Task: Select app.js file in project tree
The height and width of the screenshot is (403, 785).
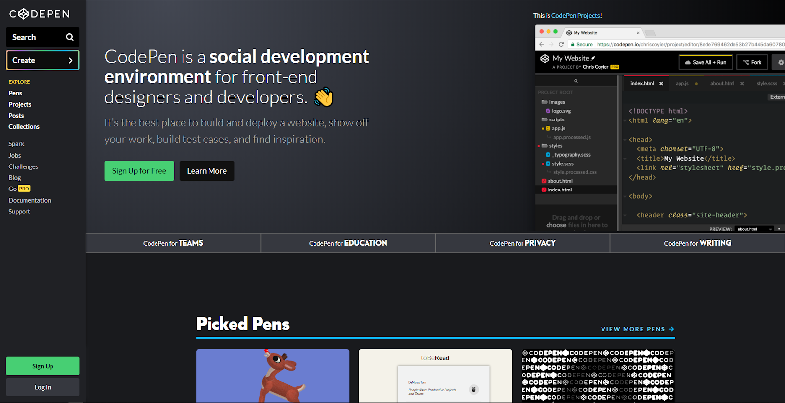Action: (556, 128)
